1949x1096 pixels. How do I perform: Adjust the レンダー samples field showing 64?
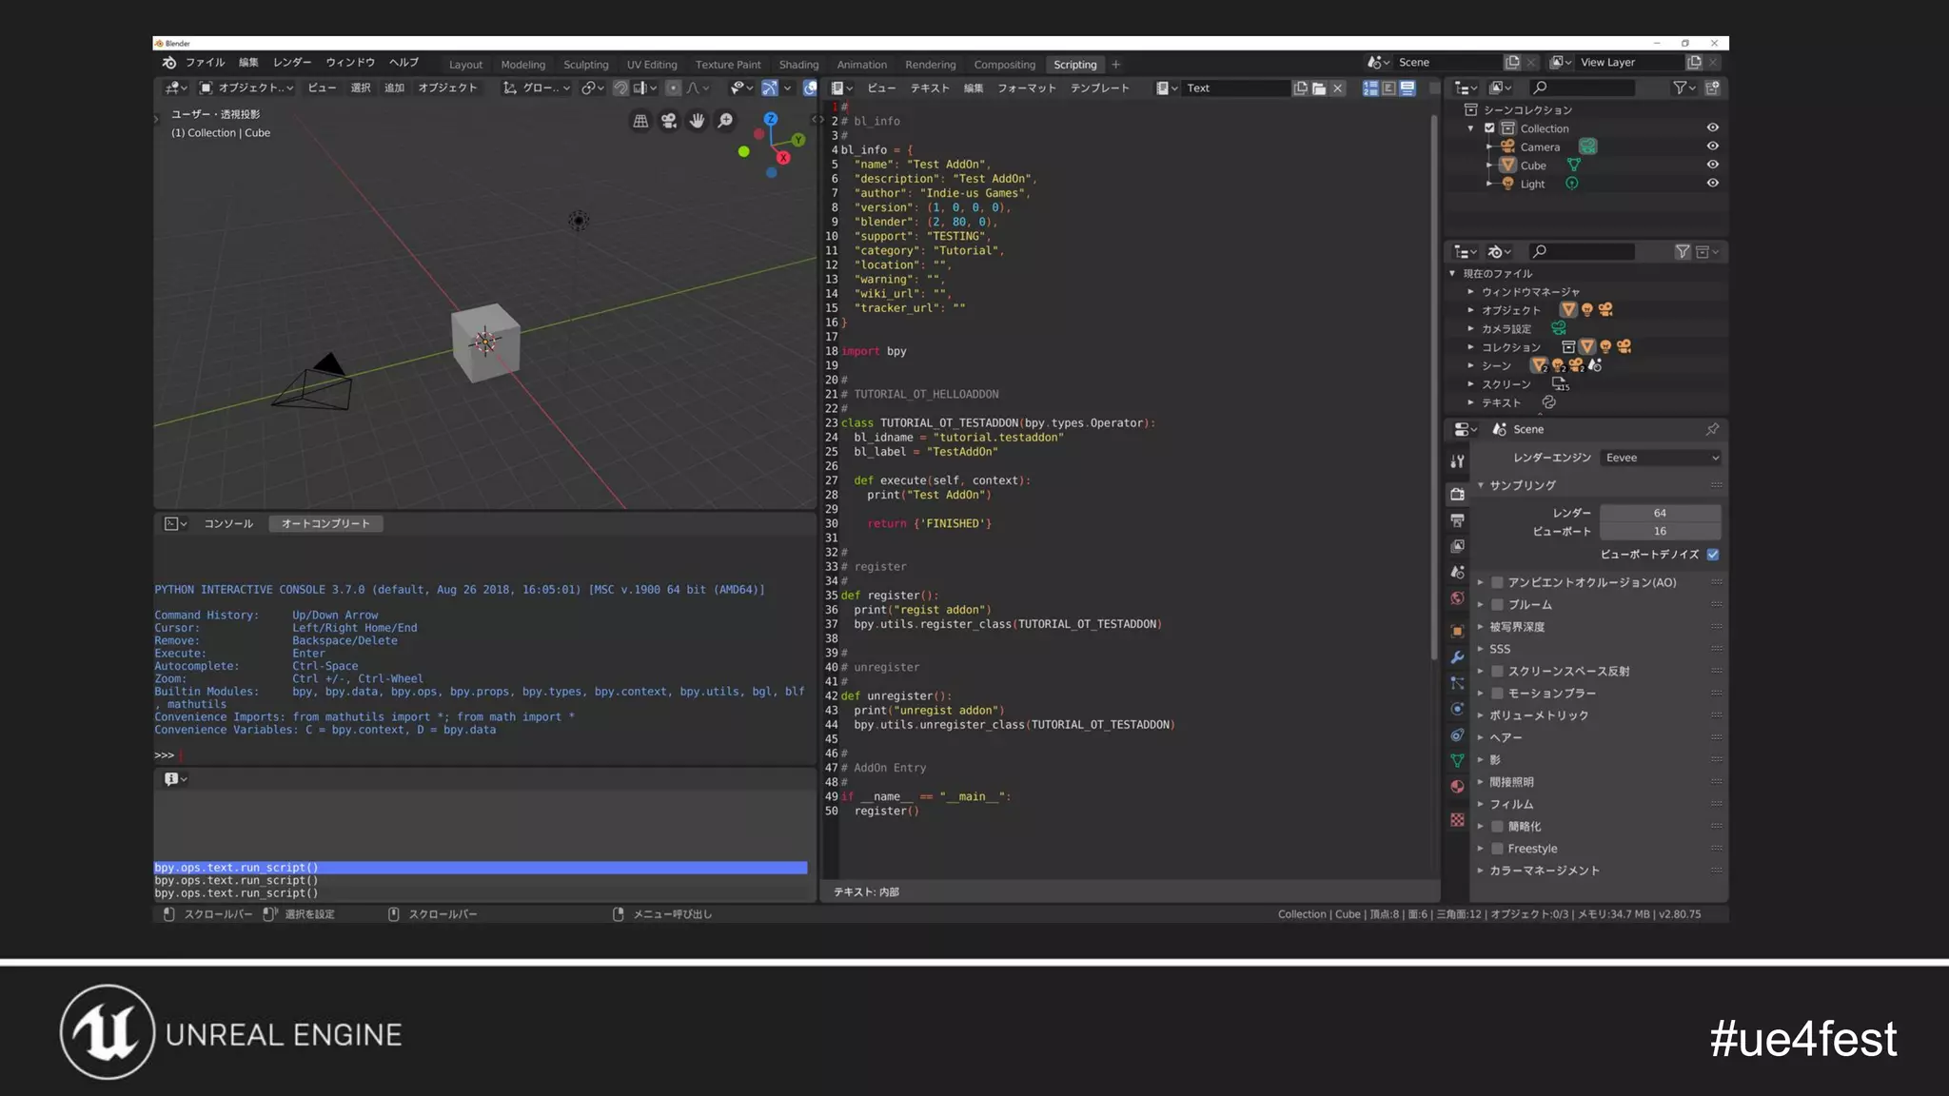pyautogui.click(x=1660, y=513)
